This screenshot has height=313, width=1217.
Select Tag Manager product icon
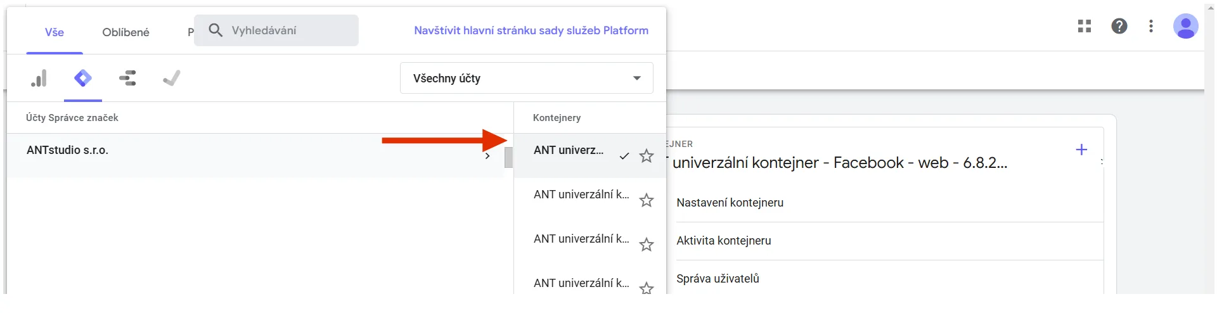pos(83,79)
